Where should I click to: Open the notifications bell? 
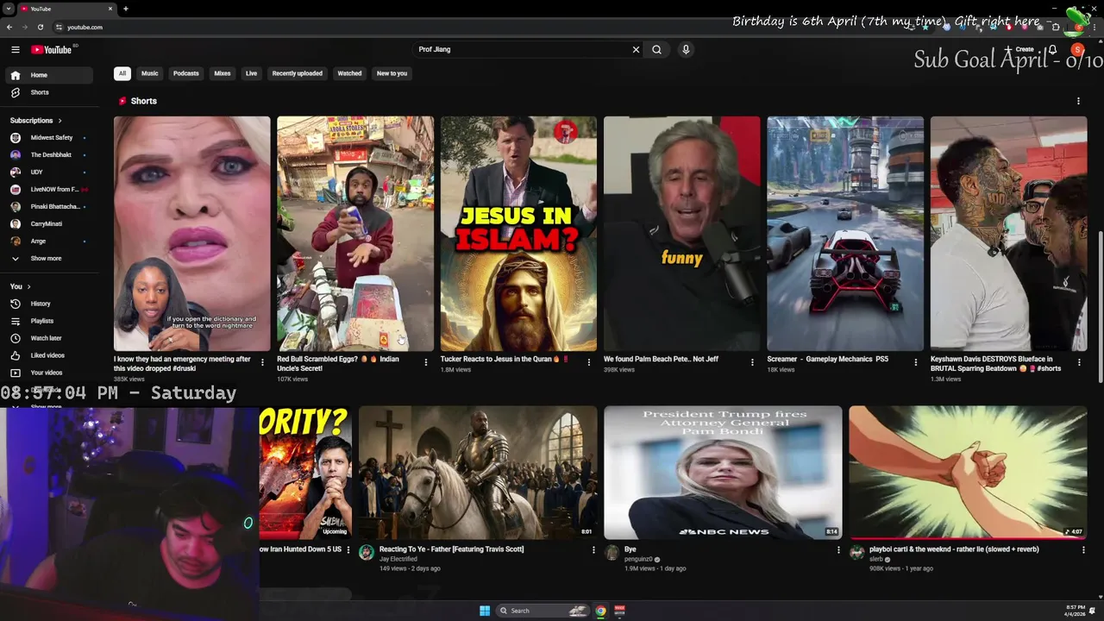1053,50
